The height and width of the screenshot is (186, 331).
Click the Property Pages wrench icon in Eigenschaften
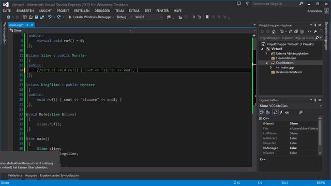point(300,113)
